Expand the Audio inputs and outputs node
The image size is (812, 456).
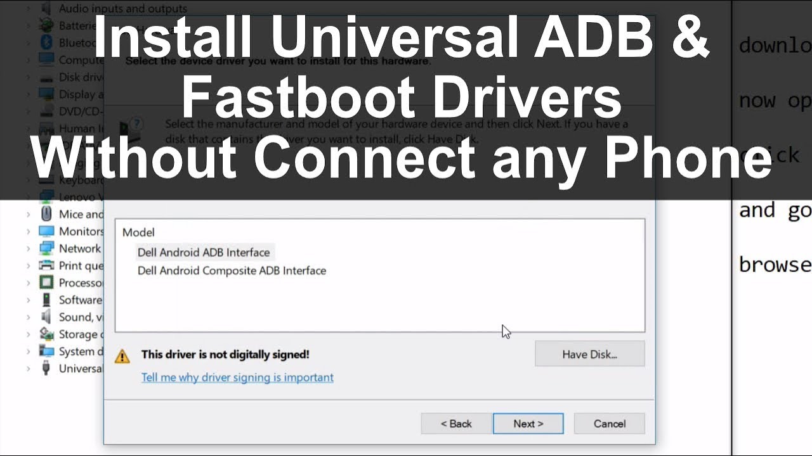tap(29, 8)
